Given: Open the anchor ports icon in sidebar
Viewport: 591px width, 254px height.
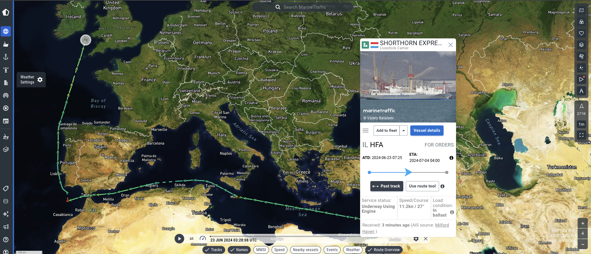Looking at the screenshot, I should [6, 57].
